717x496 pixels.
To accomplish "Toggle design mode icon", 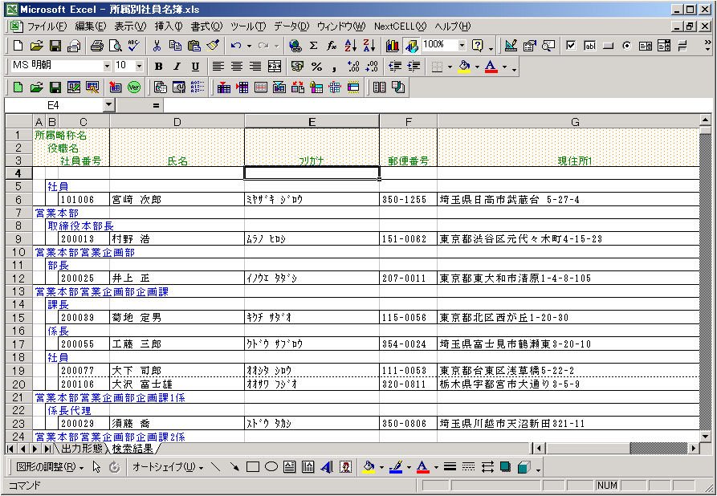I will [x=511, y=45].
